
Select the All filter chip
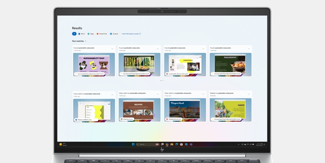74,34
